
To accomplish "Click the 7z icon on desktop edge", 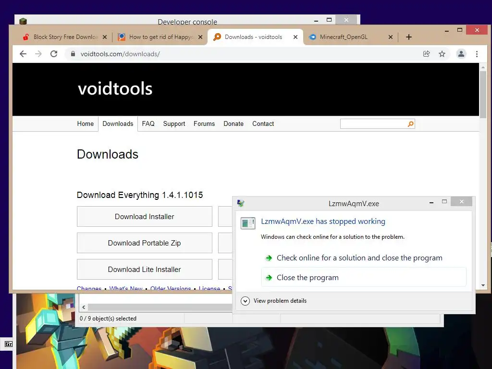I will (9, 344).
